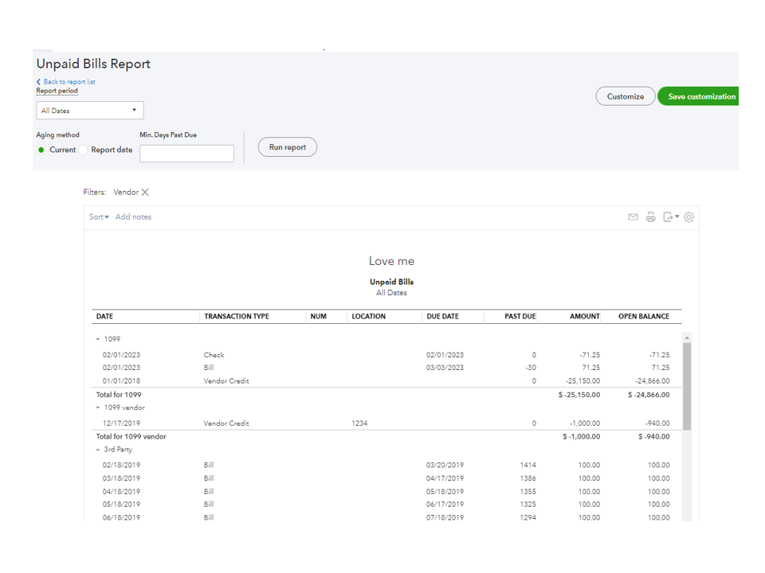This screenshot has width=765, height=573.
Task: Click the Run report button
Action: 287,147
